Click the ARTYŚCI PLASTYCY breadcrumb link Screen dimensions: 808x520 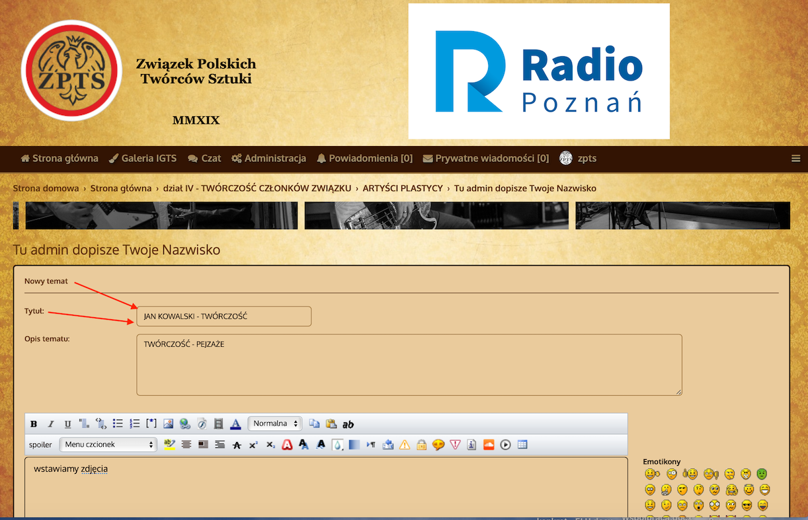pyautogui.click(x=403, y=188)
